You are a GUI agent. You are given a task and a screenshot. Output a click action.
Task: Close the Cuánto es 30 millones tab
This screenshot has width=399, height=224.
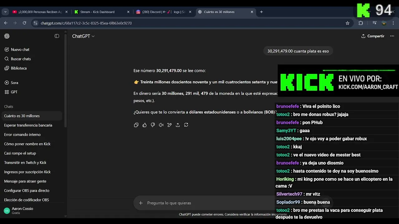pyautogui.click(x=252, y=12)
